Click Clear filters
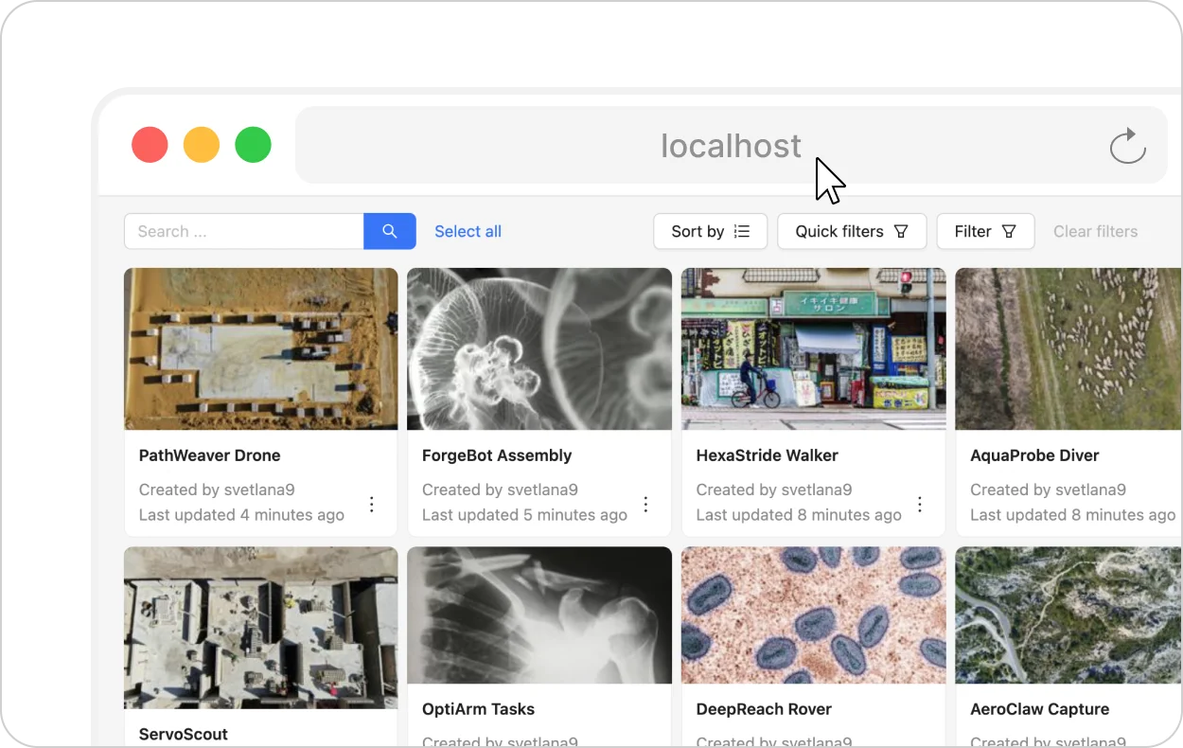1183x748 pixels. tap(1095, 231)
